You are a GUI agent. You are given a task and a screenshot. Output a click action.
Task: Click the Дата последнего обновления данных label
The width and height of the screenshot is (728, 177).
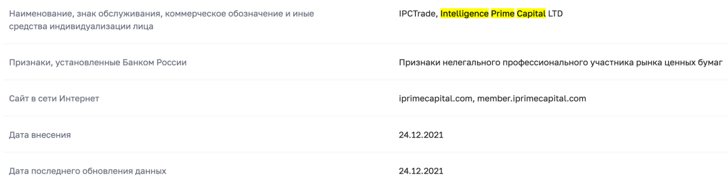pyautogui.click(x=87, y=171)
